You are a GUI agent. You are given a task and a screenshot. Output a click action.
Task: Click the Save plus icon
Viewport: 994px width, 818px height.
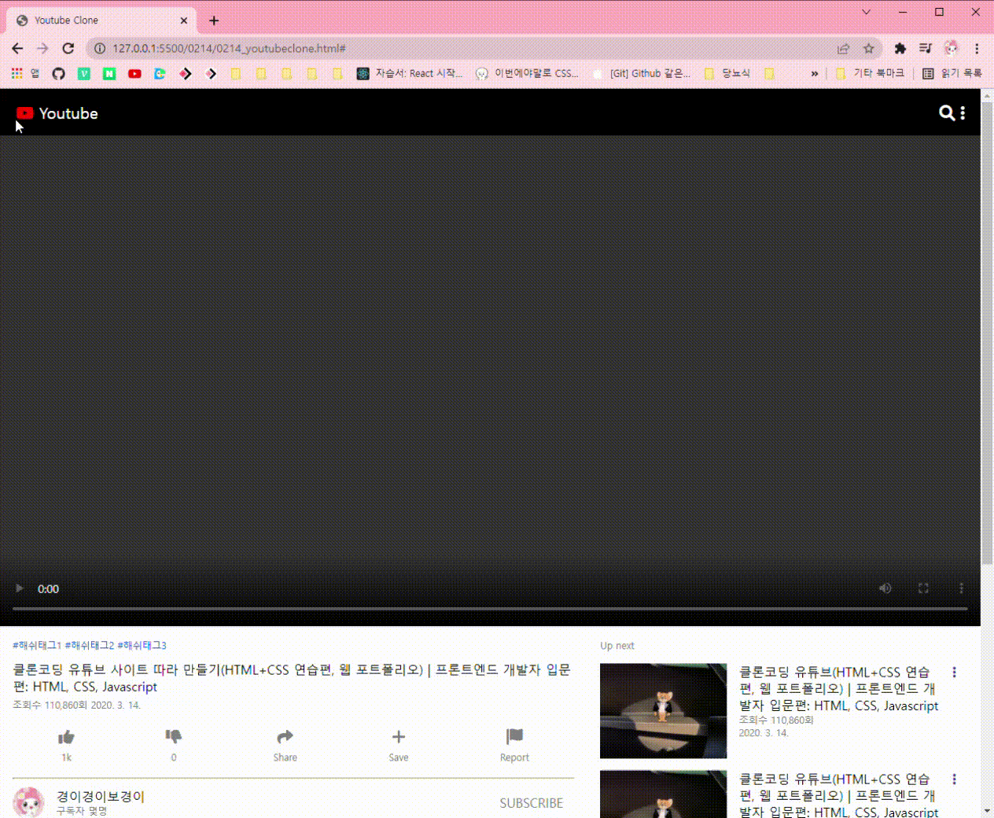(399, 737)
